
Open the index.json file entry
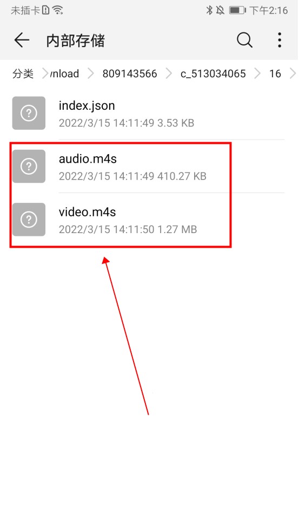pyautogui.click(x=148, y=113)
